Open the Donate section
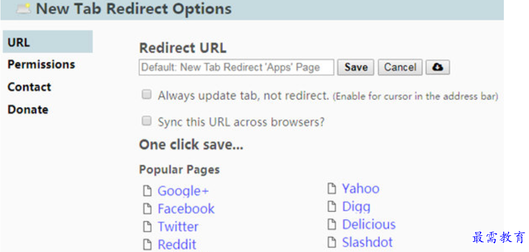The height and width of the screenshot is (252, 529). pyautogui.click(x=28, y=109)
